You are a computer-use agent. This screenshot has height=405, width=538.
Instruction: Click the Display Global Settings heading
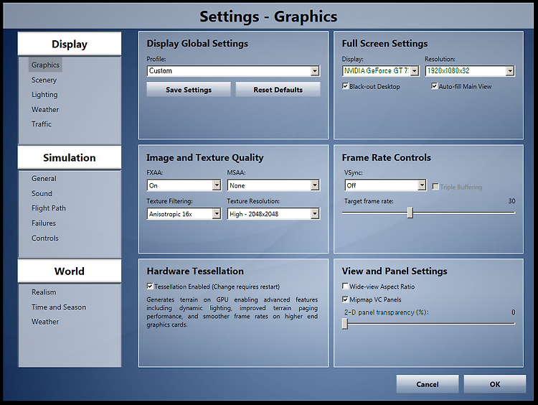[197, 44]
